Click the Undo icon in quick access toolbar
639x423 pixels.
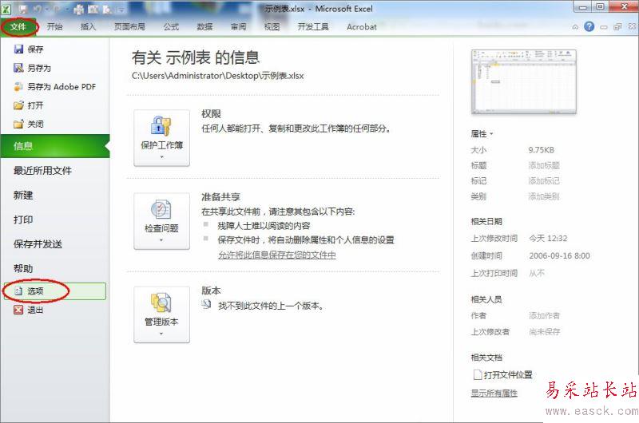pyautogui.click(x=38, y=9)
